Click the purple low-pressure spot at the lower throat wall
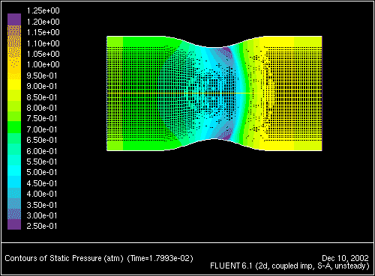375x276 pixels. pos(226,137)
